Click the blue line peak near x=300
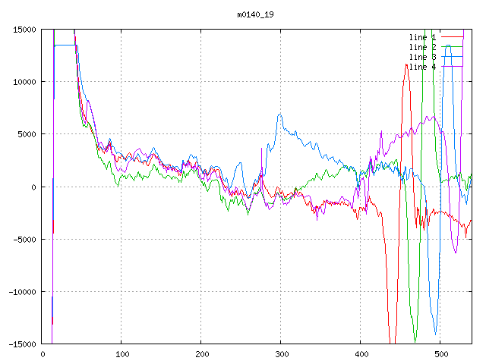The width and height of the screenshot is (486, 364). (280, 115)
